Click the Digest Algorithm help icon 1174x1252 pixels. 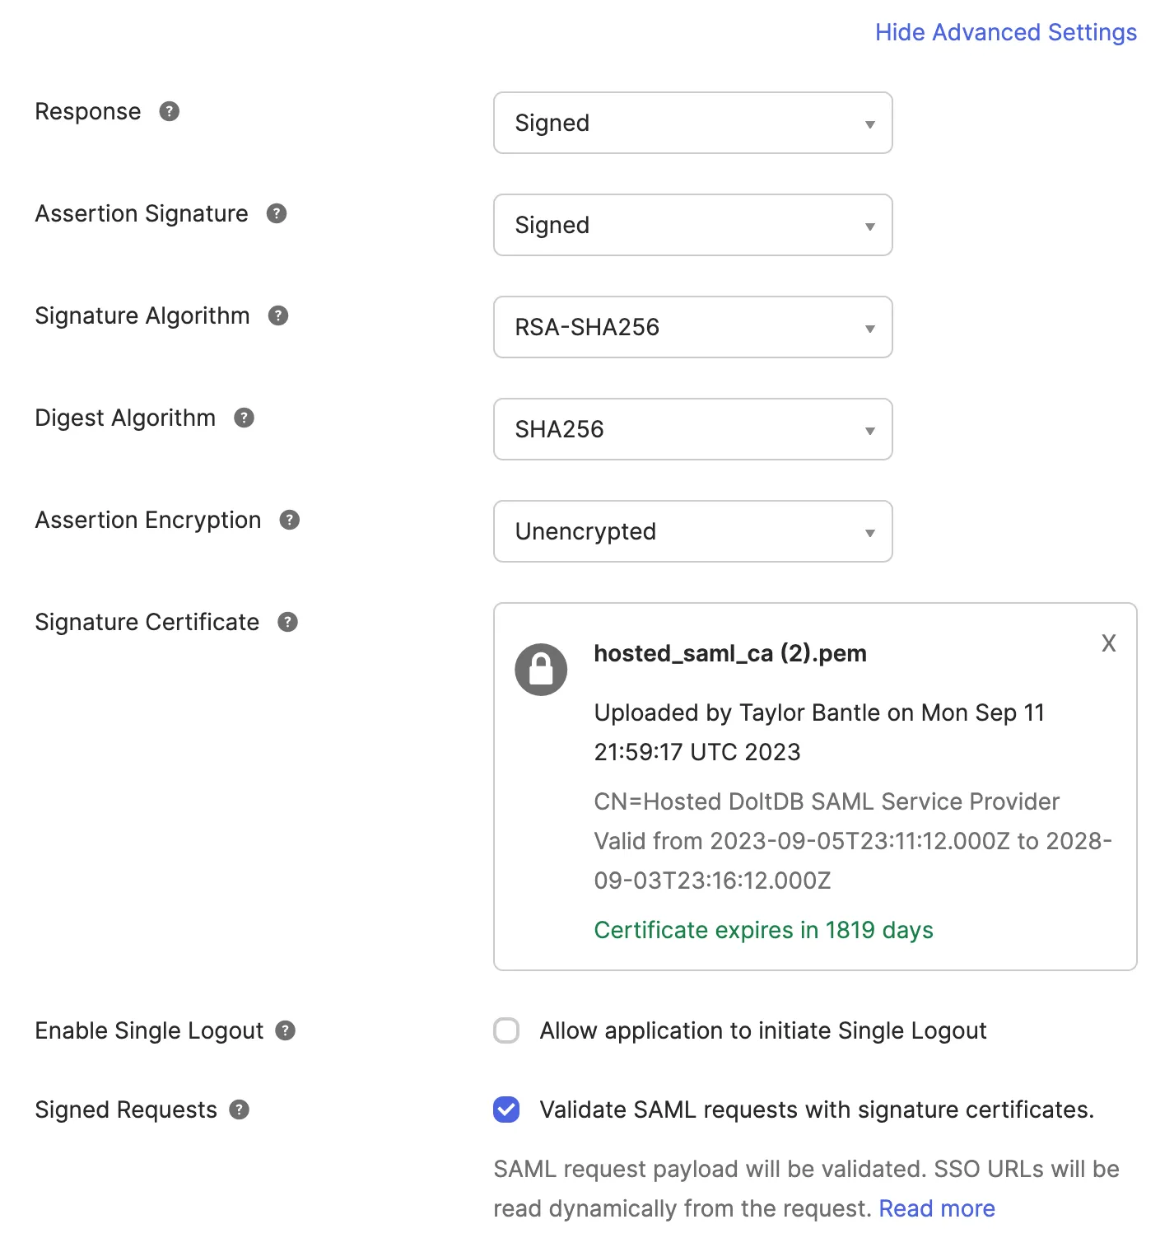pos(243,418)
